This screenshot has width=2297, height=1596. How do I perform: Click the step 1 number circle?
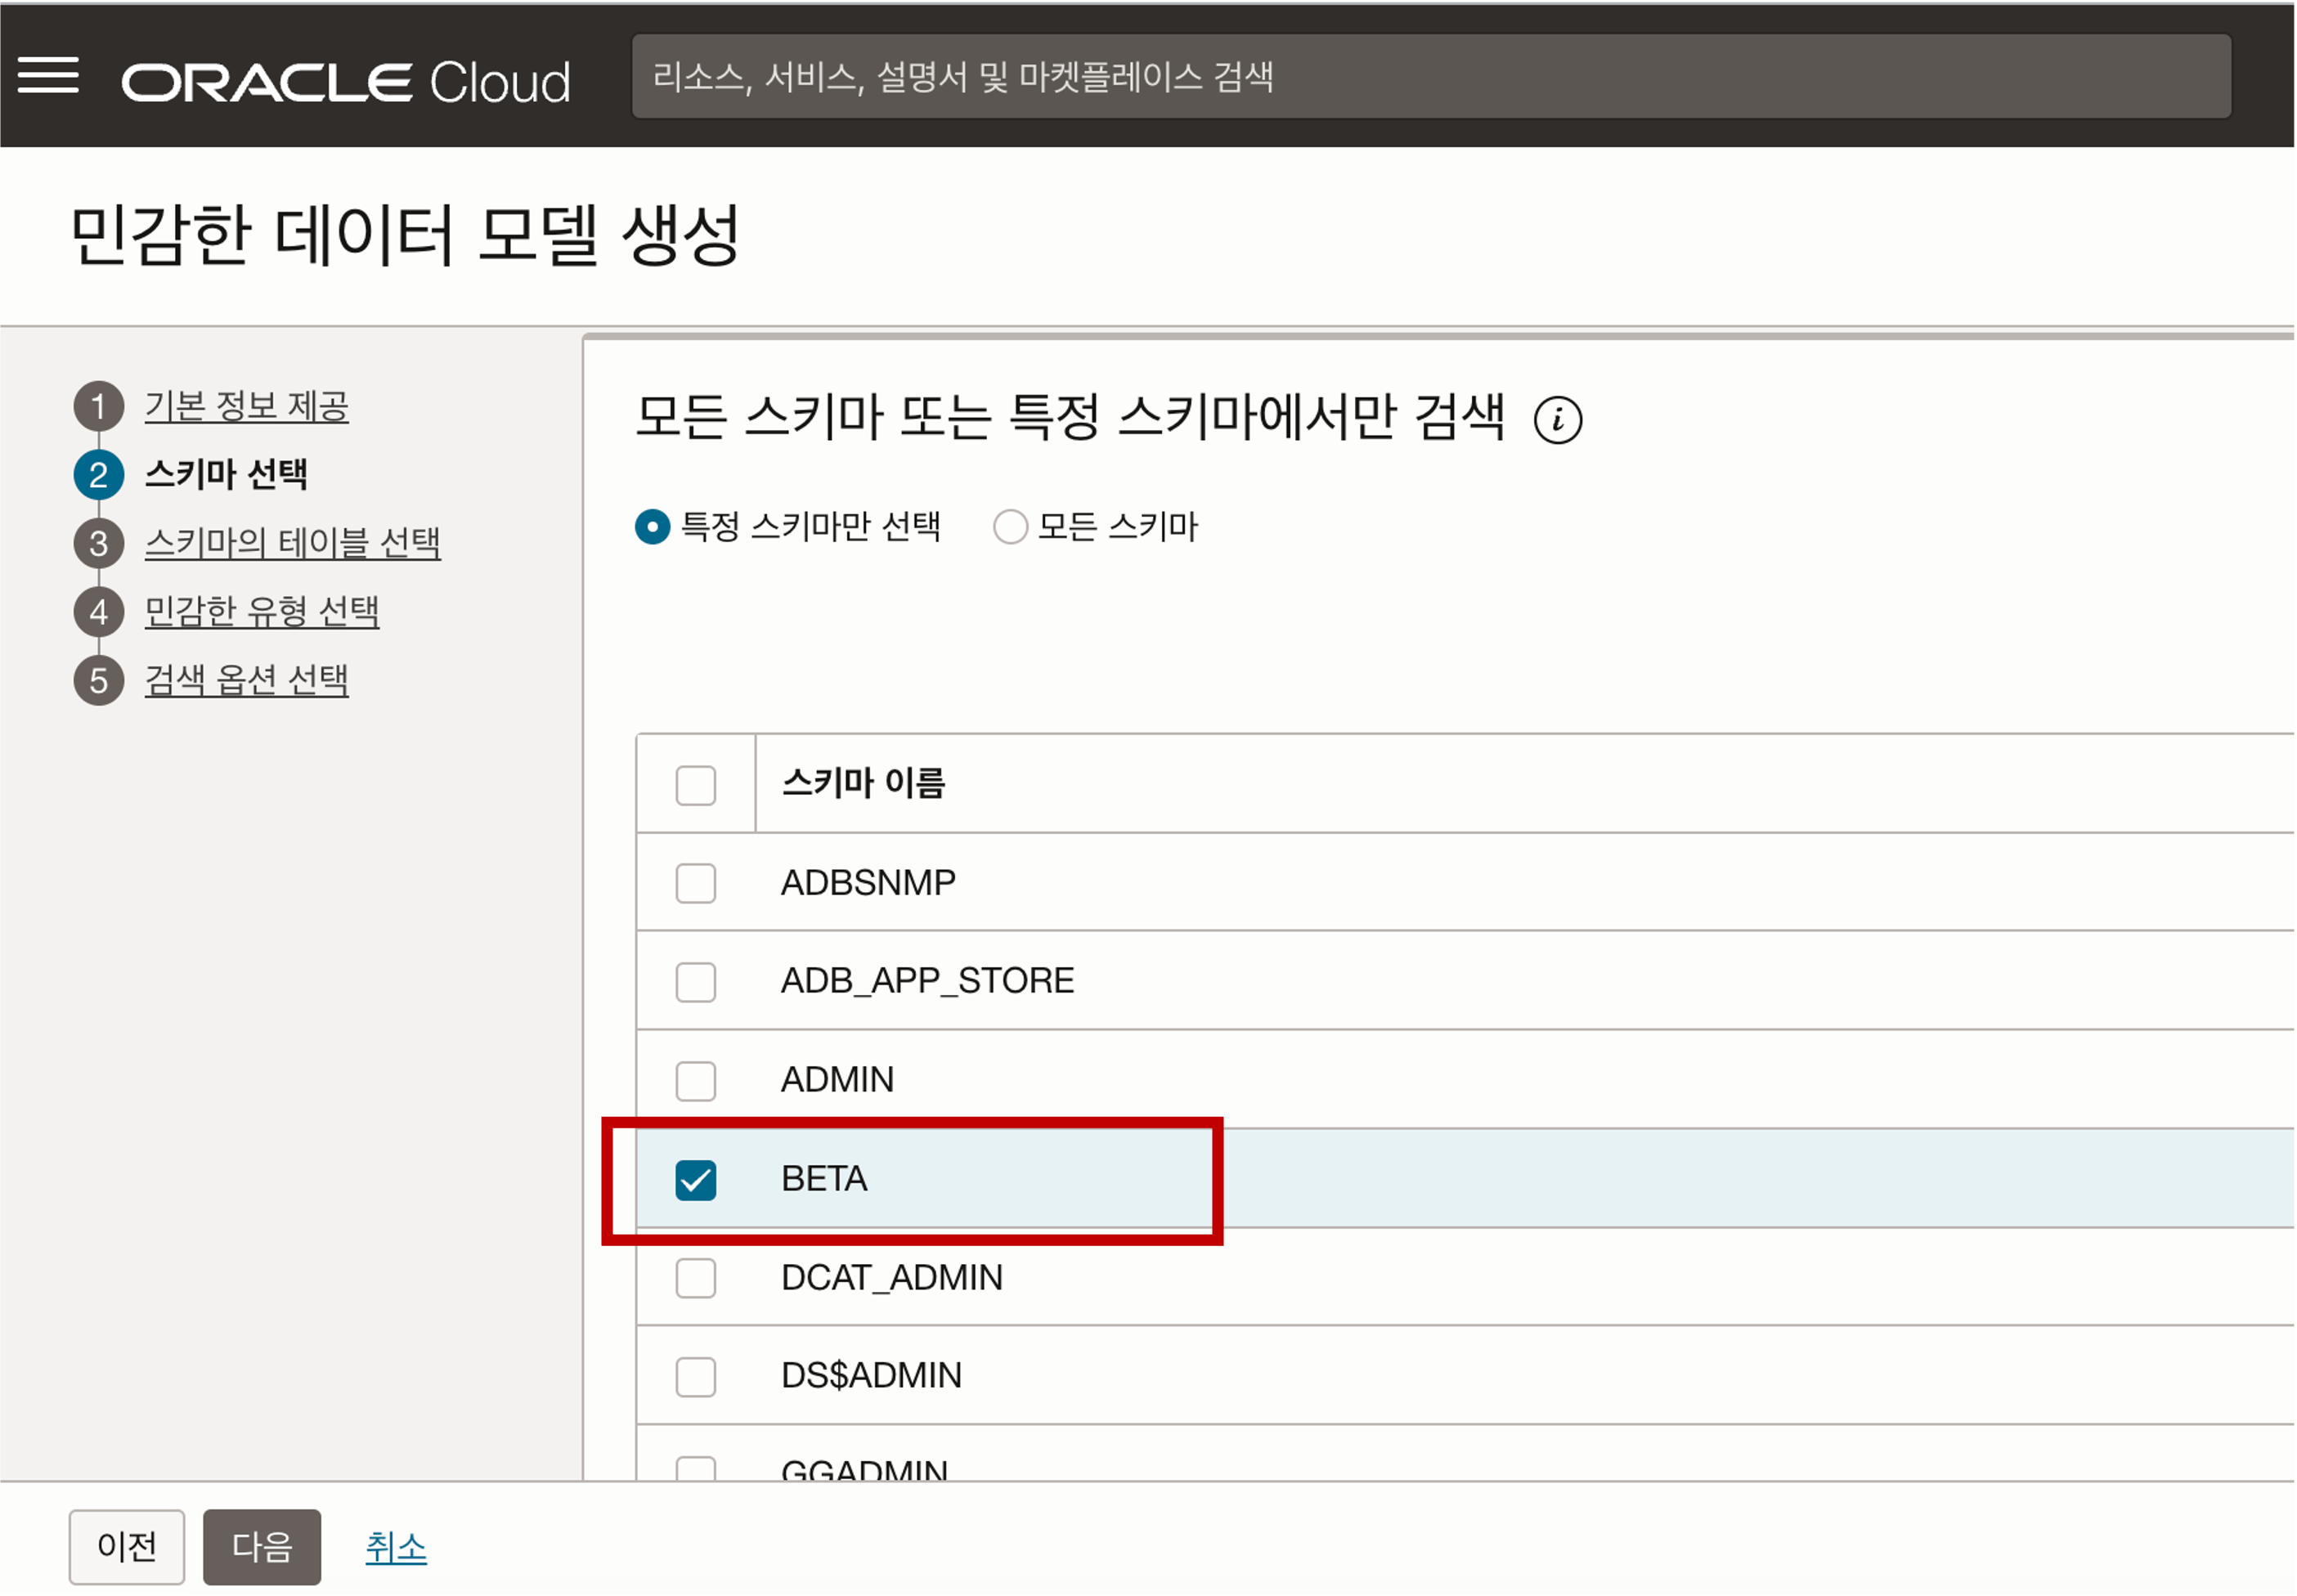98,406
